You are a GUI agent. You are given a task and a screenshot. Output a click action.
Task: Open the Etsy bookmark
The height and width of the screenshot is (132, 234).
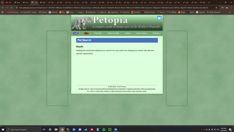[x=62, y=12]
